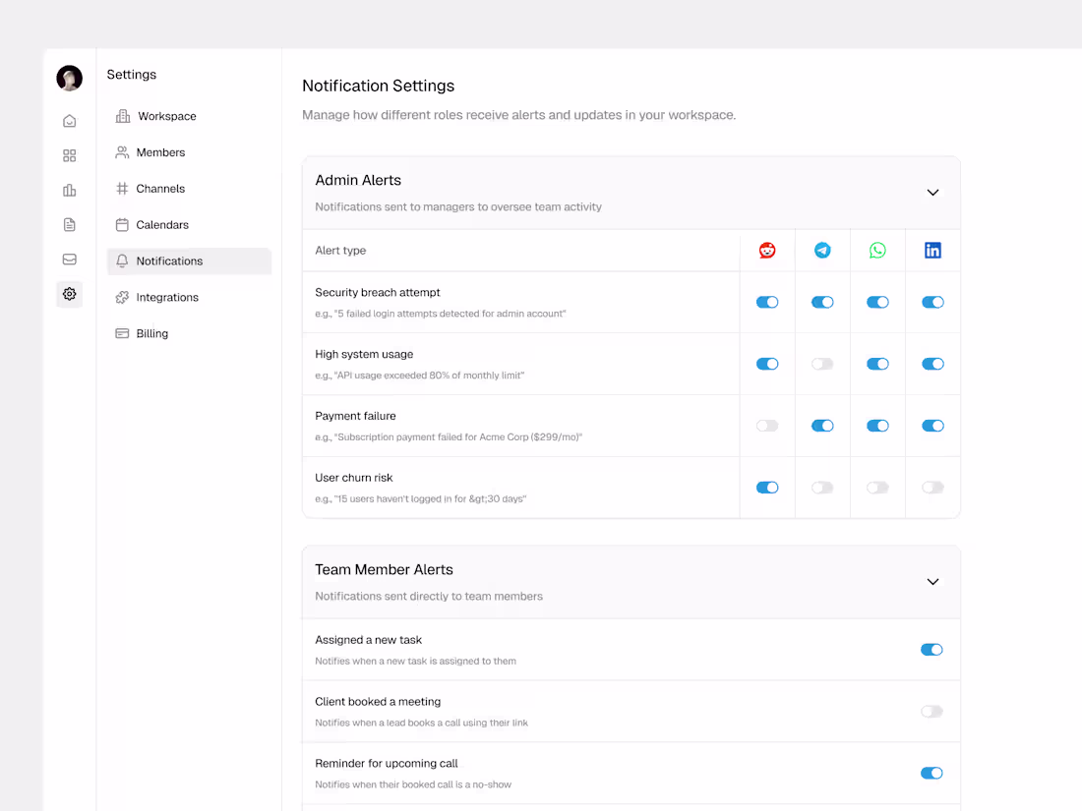Navigate to Calendars settings
The image size is (1082, 811).
(x=163, y=224)
